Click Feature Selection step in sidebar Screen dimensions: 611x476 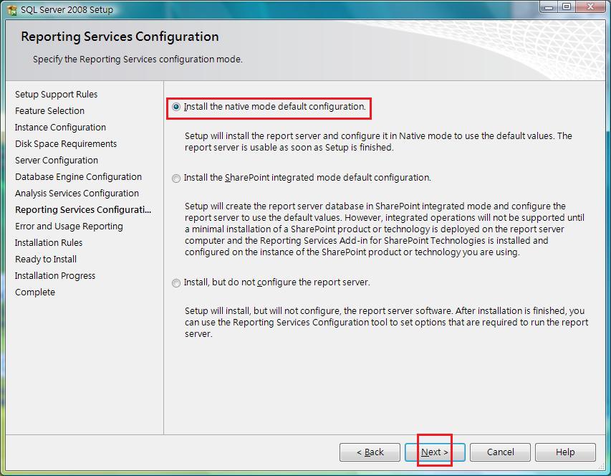click(49, 110)
